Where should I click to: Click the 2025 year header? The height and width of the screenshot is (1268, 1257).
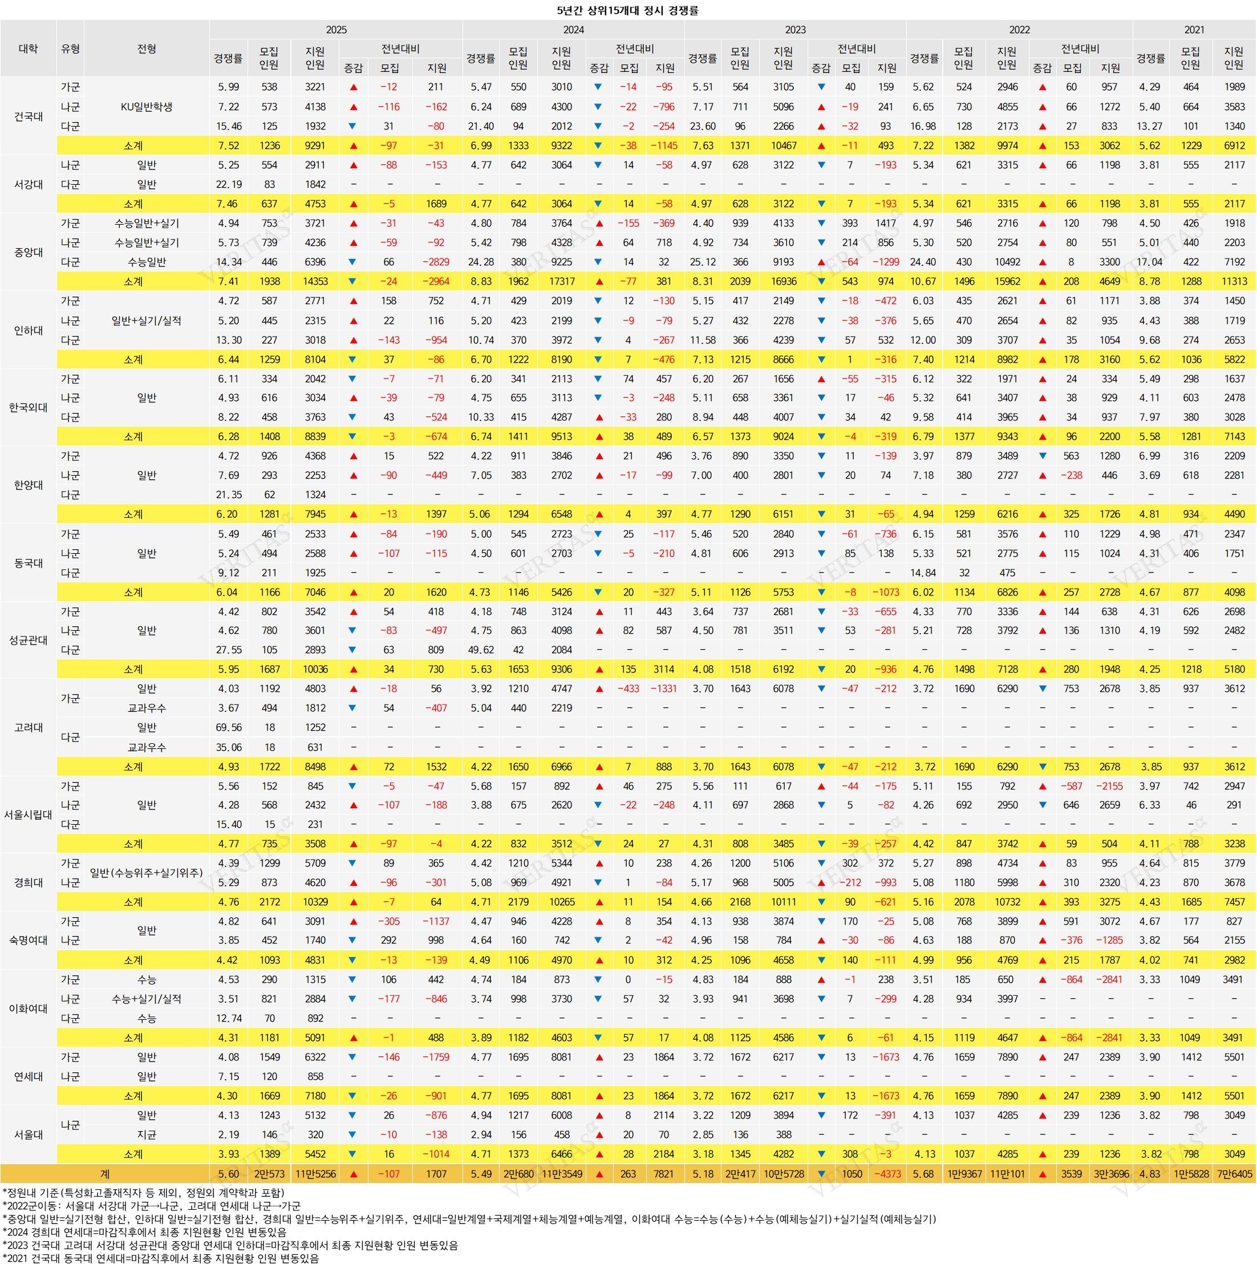click(336, 30)
